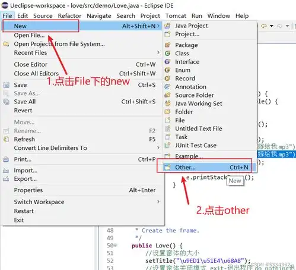Image resolution: width=296 pixels, height=270 pixels.
Task: Click the Save All icon
Action: [7, 102]
